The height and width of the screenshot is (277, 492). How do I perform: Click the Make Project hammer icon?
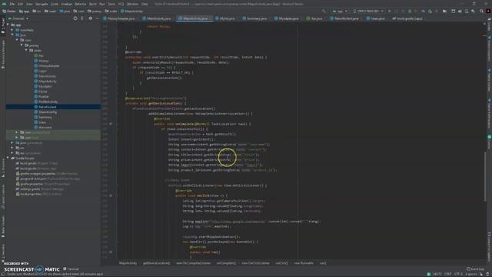tap(324, 11)
